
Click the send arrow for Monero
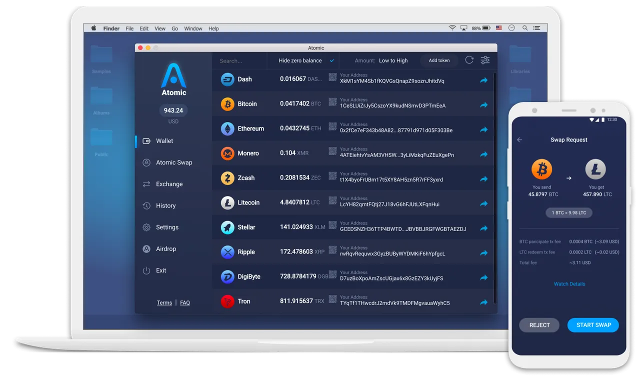[483, 154]
